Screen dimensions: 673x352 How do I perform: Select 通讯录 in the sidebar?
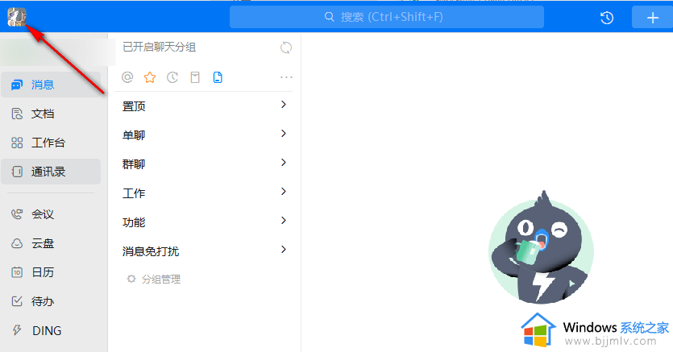pyautogui.click(x=51, y=172)
